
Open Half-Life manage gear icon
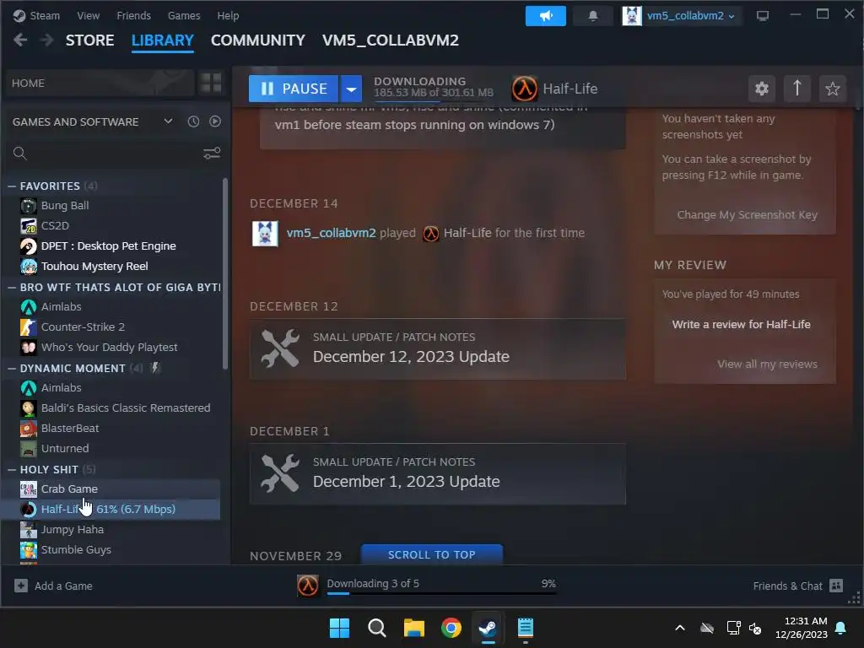tap(762, 89)
